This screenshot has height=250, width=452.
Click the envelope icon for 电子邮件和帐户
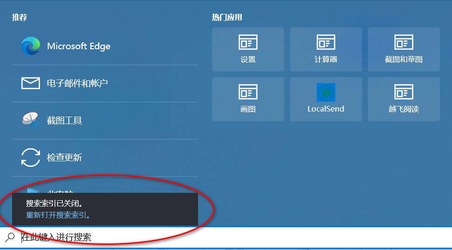31,83
